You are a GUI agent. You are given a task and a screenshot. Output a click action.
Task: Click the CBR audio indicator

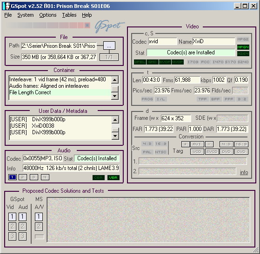click(x=99, y=177)
